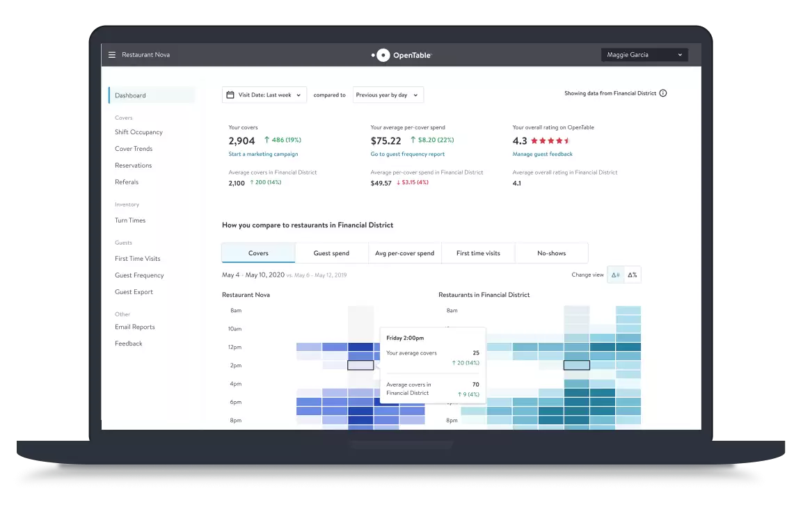Go to Guest Export in sidebar
Screen dimensions: 803x509
pos(134,292)
